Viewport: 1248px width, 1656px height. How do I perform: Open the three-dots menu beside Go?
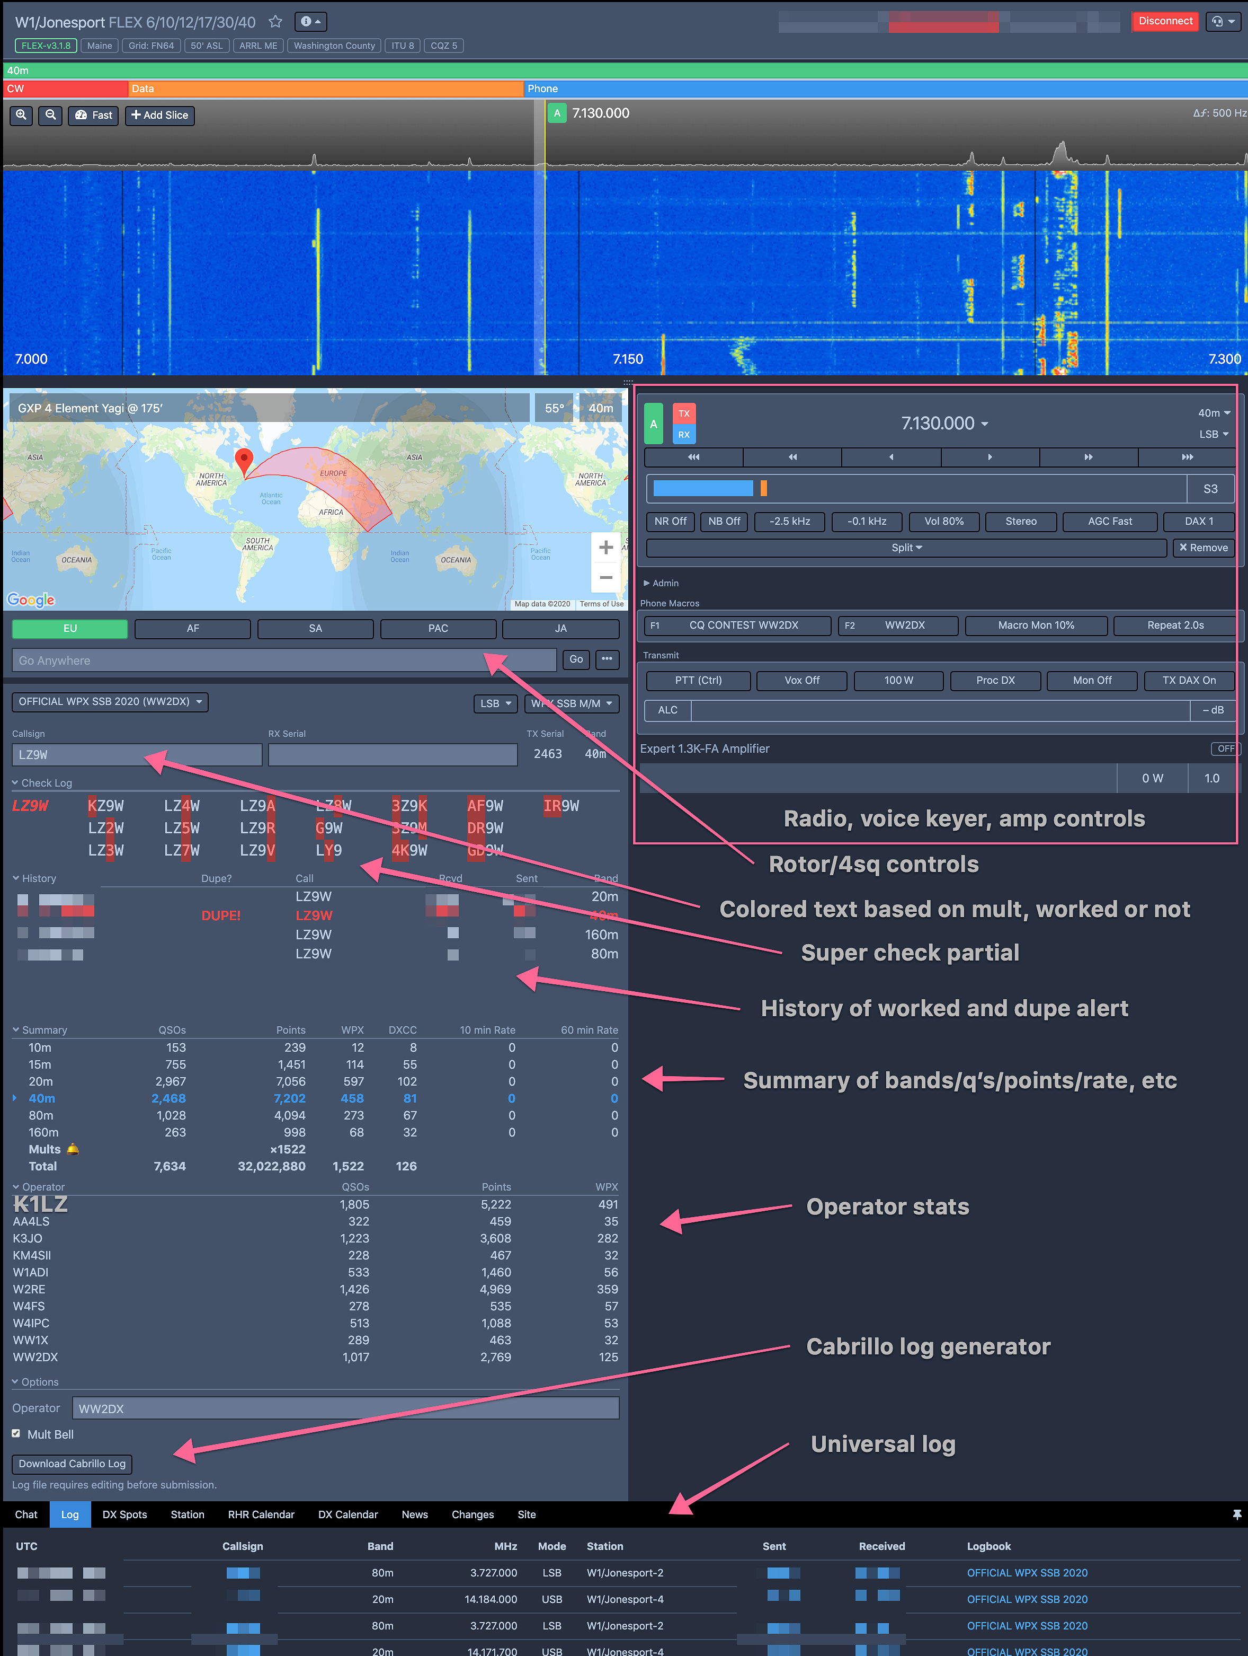pos(607,659)
